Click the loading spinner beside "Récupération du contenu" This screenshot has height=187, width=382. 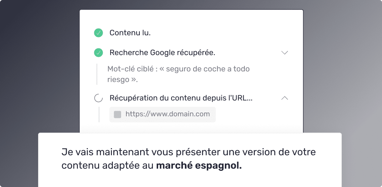pos(99,98)
